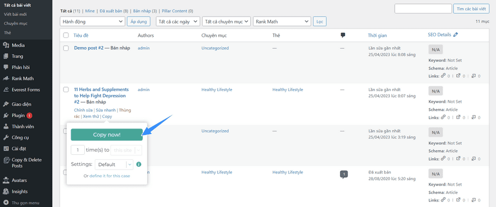Show the Bản nháp (3) drafts

point(144,11)
